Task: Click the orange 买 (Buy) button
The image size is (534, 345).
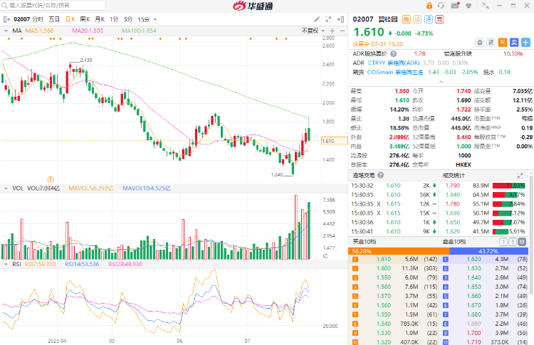Action: tap(502, 42)
